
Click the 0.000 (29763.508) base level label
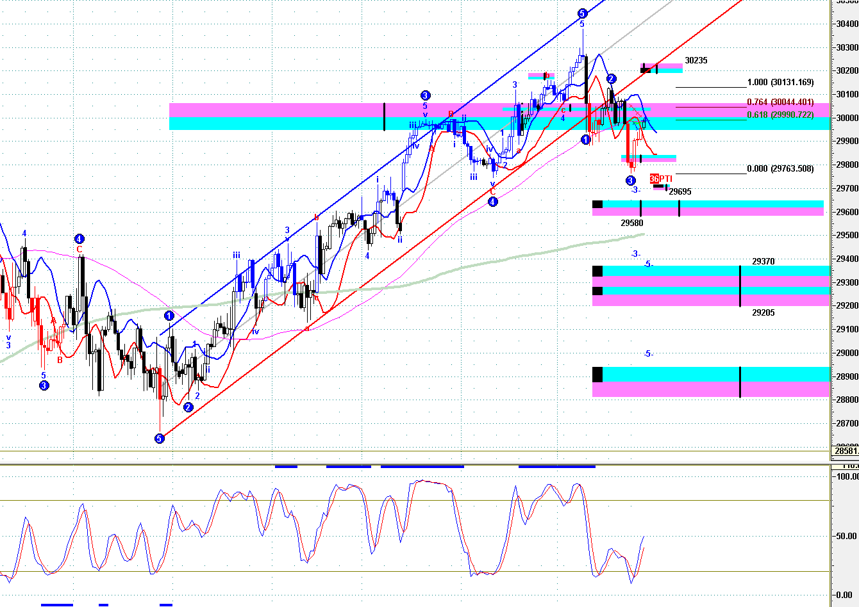point(781,169)
